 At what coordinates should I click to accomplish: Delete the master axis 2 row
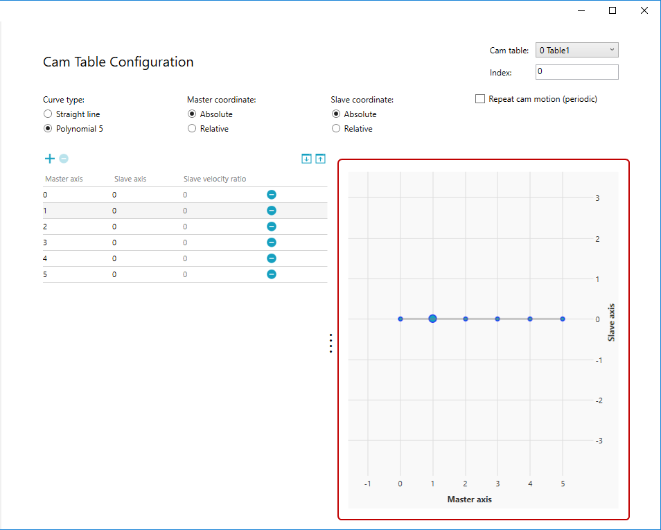coord(272,227)
